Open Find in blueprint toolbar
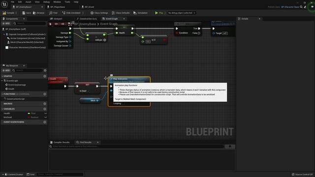The width and height of the screenshot is (315, 177). [x=54, y=13]
